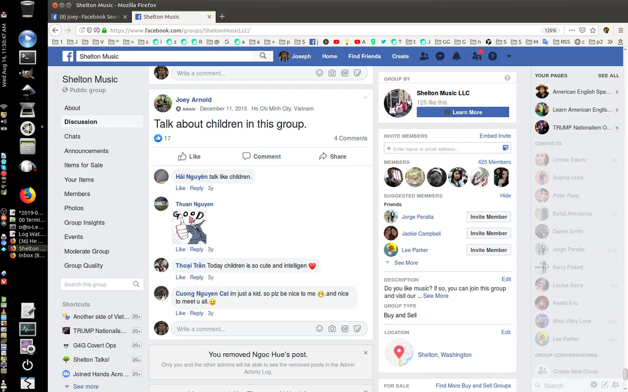Viewport: 628px width, 392px height.
Task: Open account dropdown arrow in header
Action: pos(509,56)
